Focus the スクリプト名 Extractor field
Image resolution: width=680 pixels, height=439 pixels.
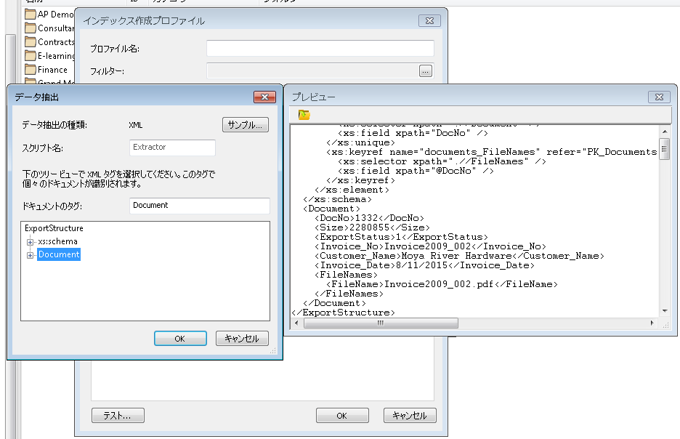172,148
